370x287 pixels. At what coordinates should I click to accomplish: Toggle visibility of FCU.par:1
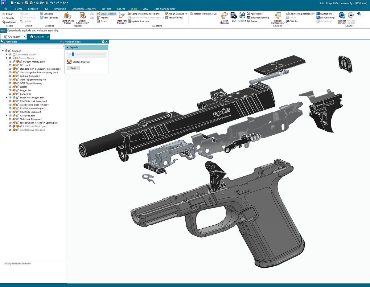10,65
